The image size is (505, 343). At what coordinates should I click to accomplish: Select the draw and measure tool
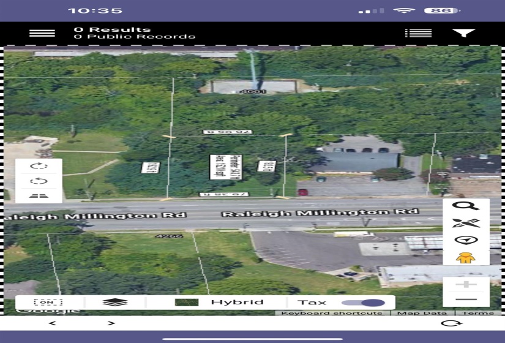pyautogui.click(x=466, y=223)
